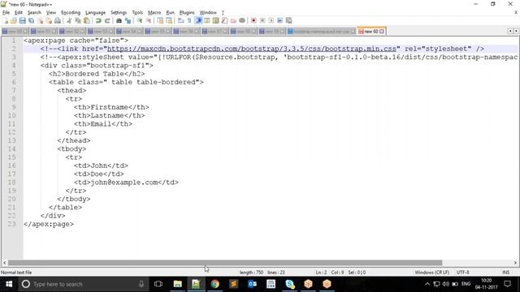Undo the last edit with the green arrow
The width and height of the screenshot is (520, 292).
[x=98, y=20]
